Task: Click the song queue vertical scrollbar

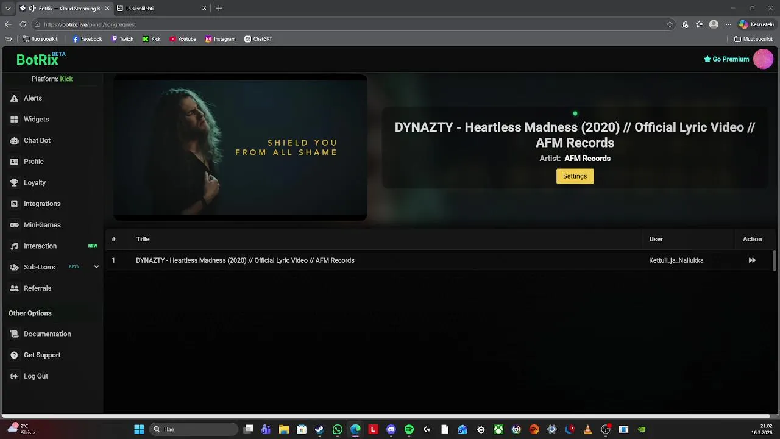Action: click(x=775, y=260)
